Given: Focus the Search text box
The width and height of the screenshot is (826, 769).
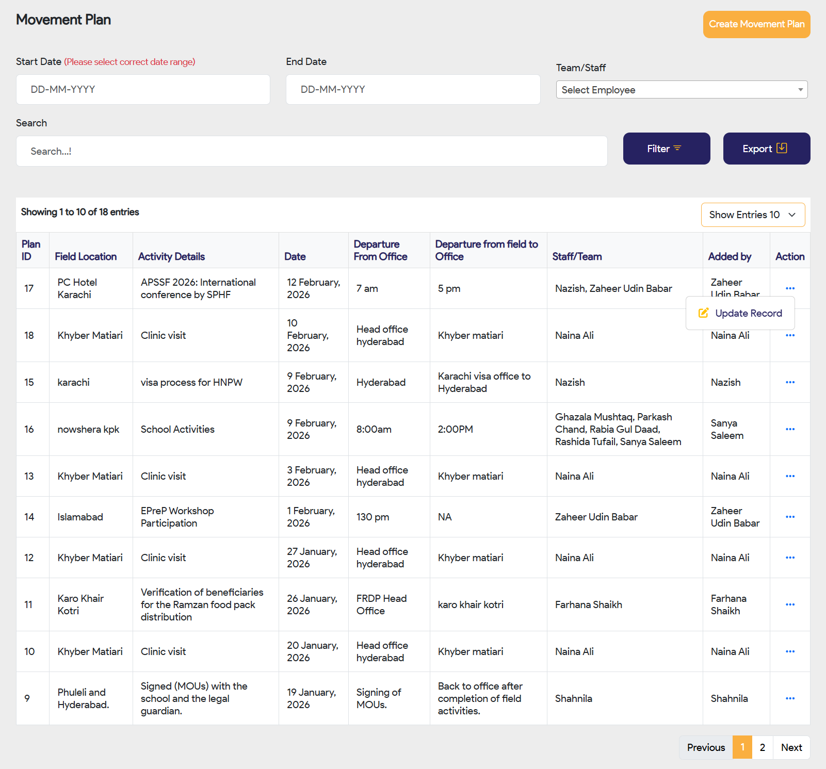Looking at the screenshot, I should (311, 151).
